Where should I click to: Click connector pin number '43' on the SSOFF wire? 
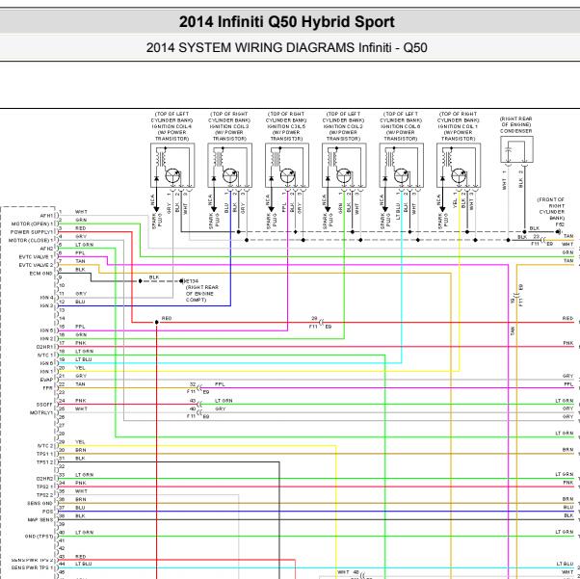tap(193, 401)
